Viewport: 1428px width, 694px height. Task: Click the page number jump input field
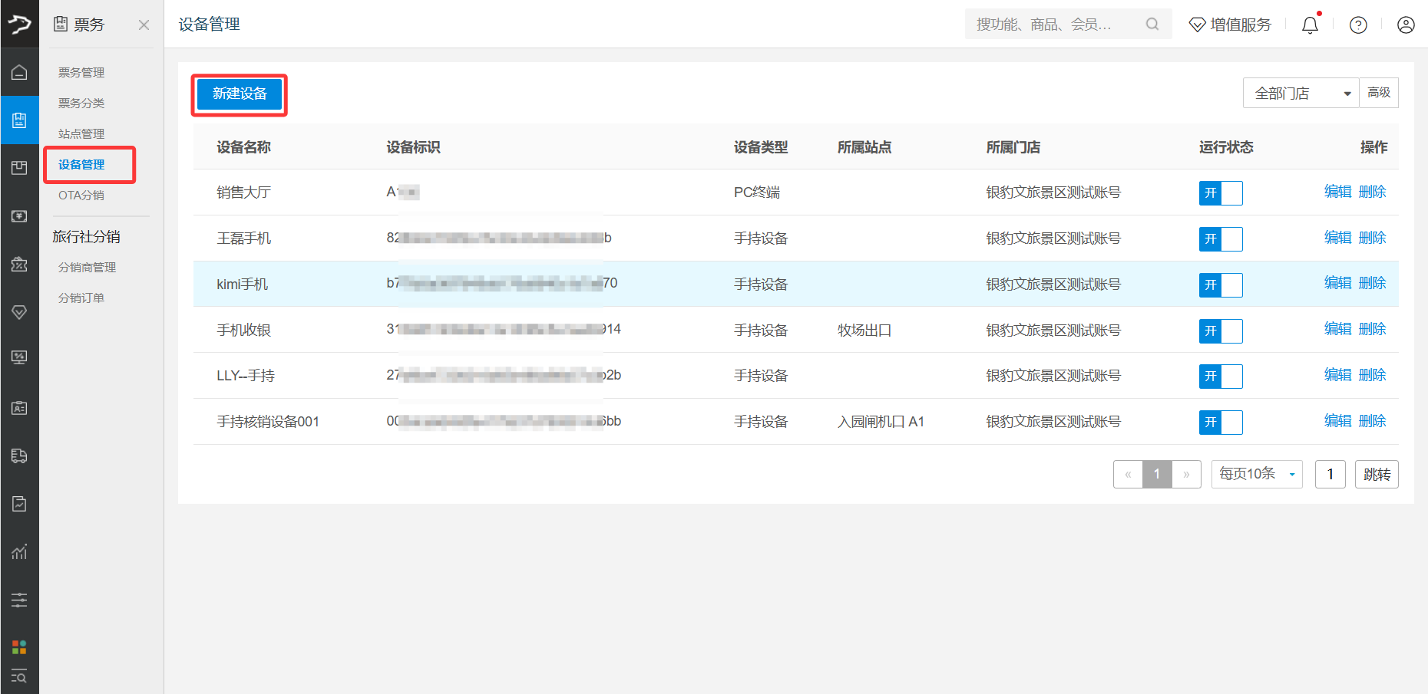[x=1330, y=474]
